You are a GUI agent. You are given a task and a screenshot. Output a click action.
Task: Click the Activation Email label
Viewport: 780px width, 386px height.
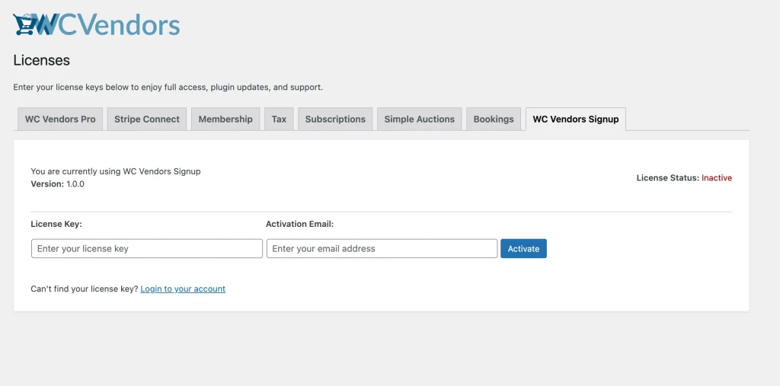(299, 224)
